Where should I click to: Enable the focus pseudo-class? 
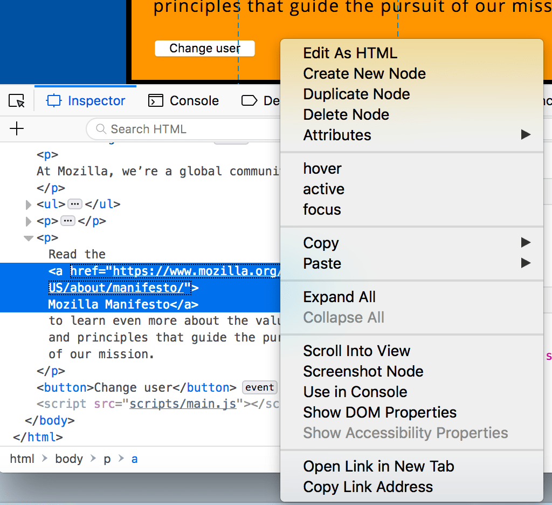322,209
